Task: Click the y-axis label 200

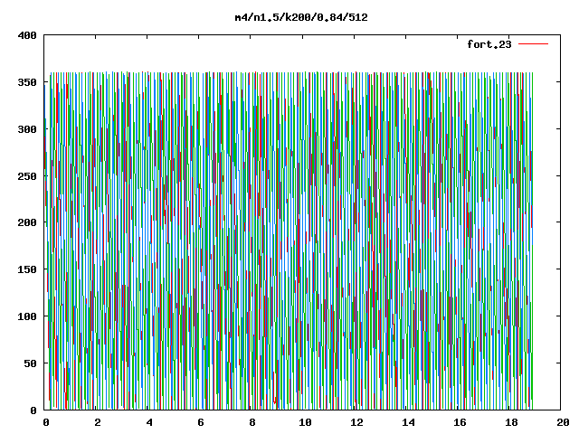Action: tap(27, 222)
